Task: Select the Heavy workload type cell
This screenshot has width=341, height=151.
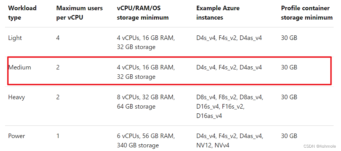Action: [x=16, y=97]
